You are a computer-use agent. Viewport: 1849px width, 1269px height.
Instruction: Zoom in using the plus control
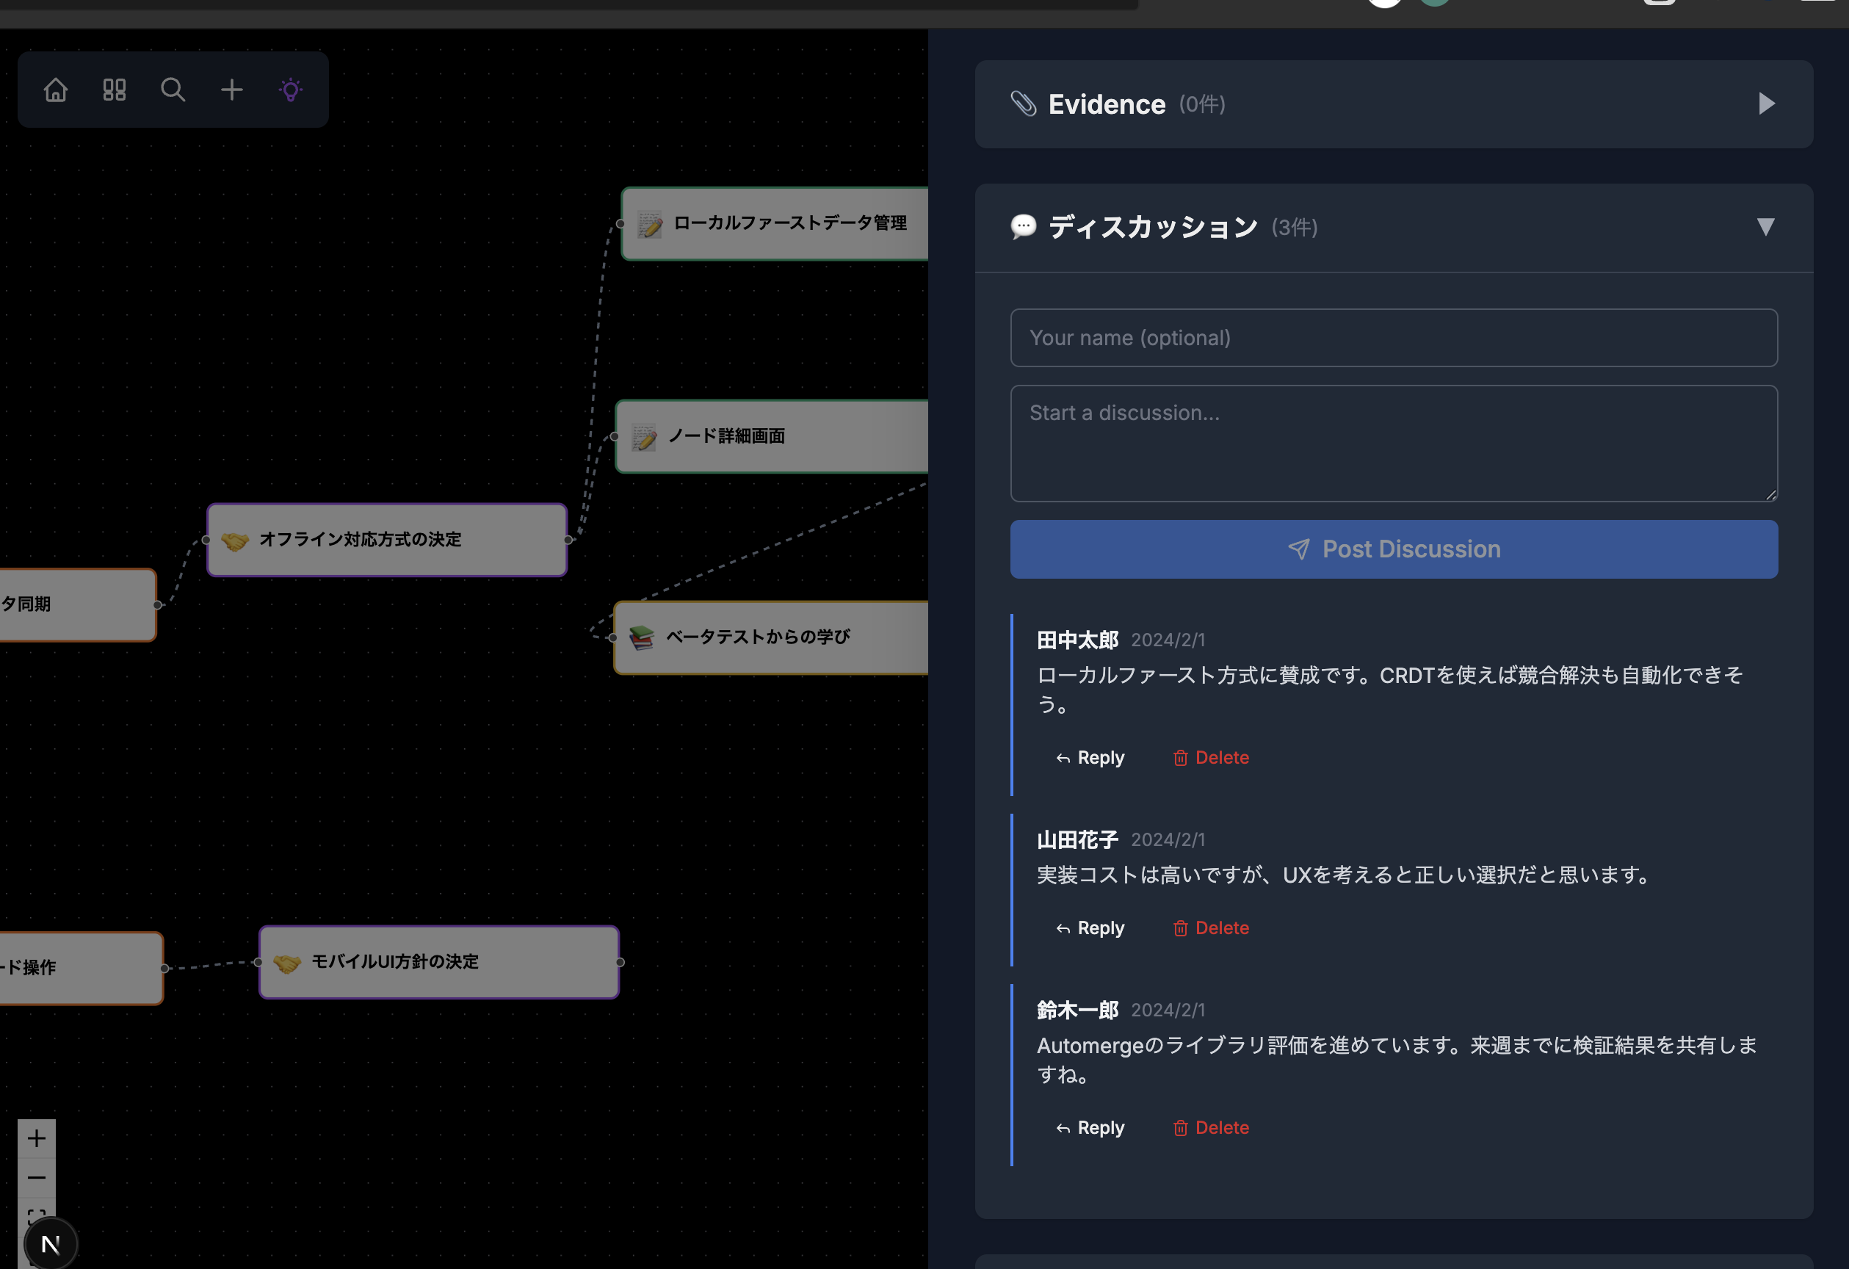[36, 1138]
